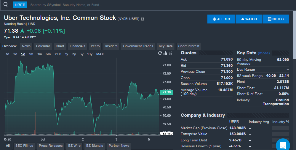
Task: Click the Ground Transportation industry text
Action: [x=276, y=102]
